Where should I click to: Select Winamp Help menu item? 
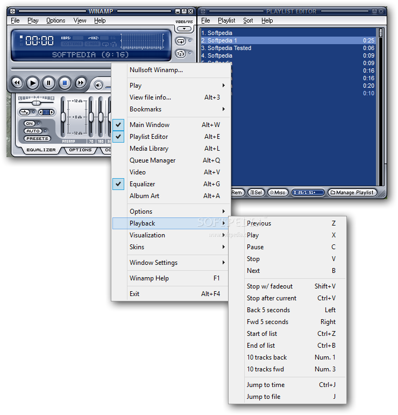tap(170, 278)
